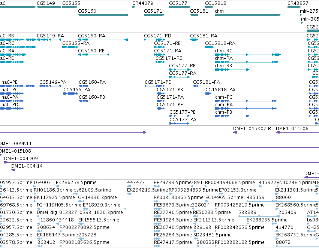The height and width of the screenshot is (248, 319).
Task: Click the CR44079 gene marker
Action: pyautogui.click(x=134, y=7)
